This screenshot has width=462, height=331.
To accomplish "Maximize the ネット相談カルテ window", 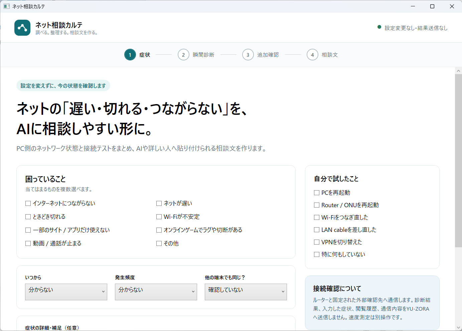I will click(432, 6).
